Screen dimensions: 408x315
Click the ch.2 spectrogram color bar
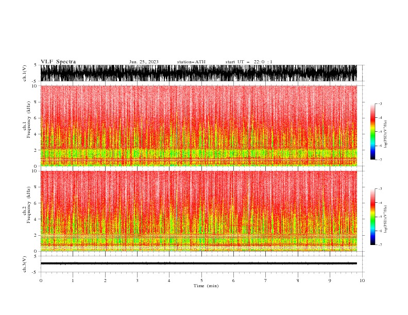(x=373, y=217)
